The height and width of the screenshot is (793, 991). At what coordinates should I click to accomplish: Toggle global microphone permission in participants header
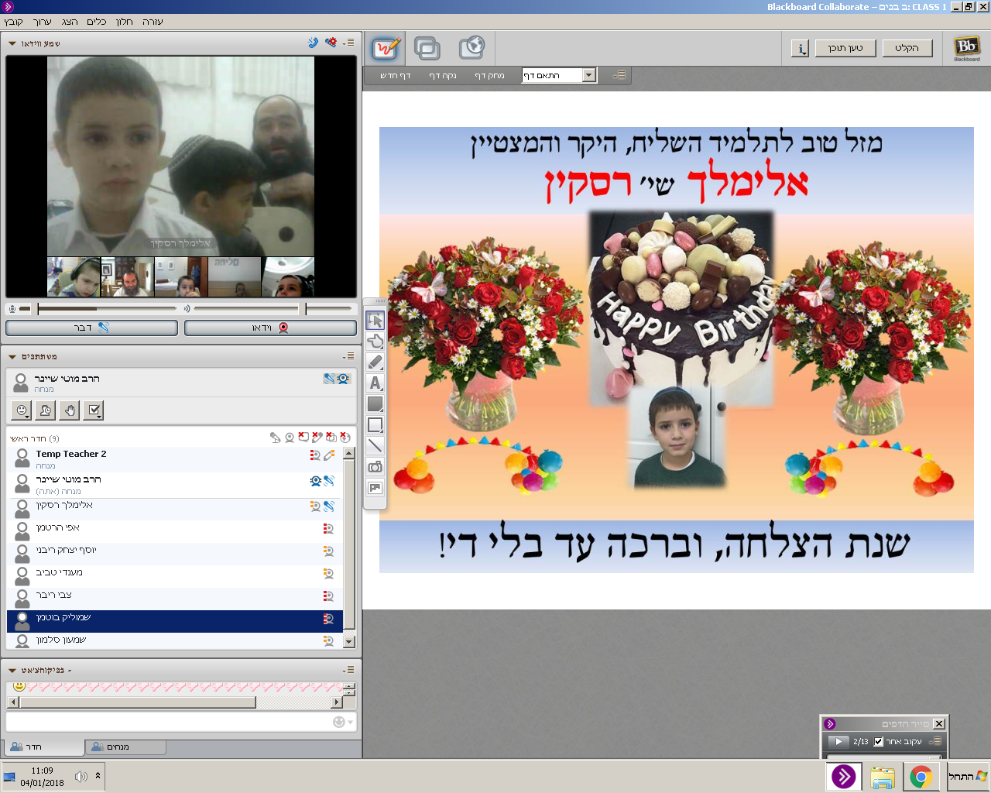[x=275, y=438]
